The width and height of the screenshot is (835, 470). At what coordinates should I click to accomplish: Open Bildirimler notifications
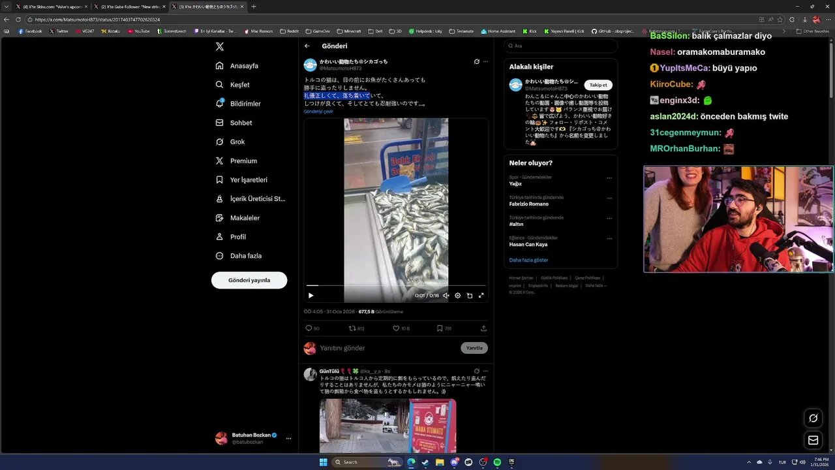[238, 104]
